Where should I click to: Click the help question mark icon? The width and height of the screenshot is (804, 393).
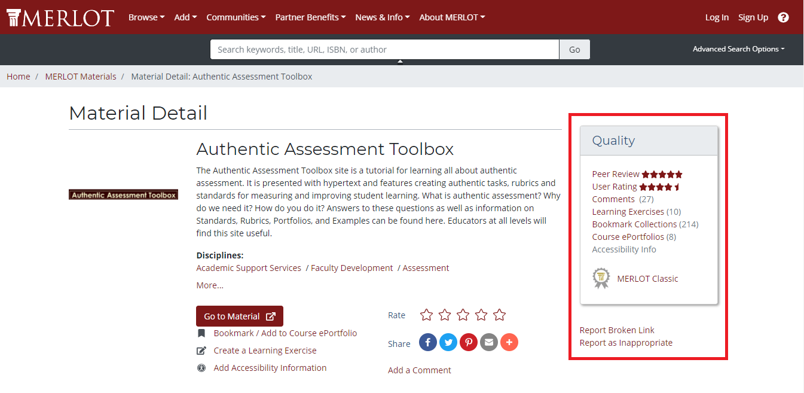[x=783, y=17]
